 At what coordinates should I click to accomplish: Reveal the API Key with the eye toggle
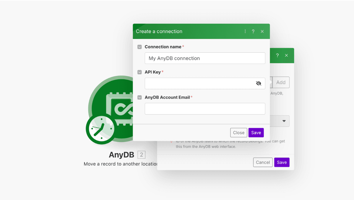click(259, 83)
